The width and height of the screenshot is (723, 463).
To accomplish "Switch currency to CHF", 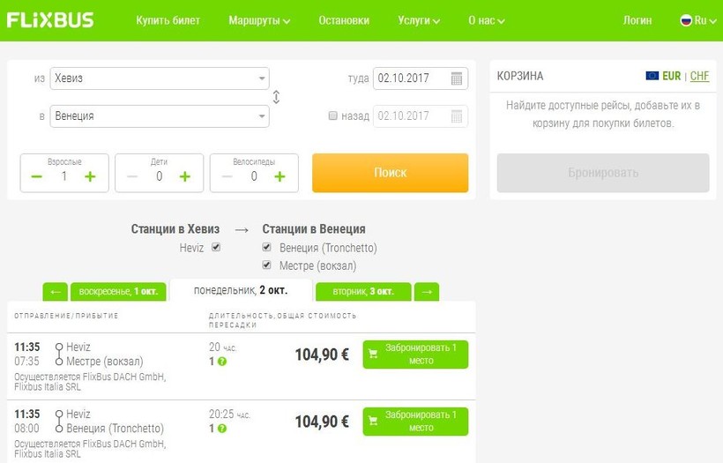I will [x=699, y=76].
